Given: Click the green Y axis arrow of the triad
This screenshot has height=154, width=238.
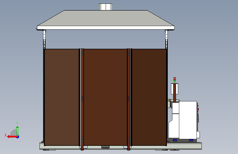Looking at the screenshot, I should (x=18, y=131).
